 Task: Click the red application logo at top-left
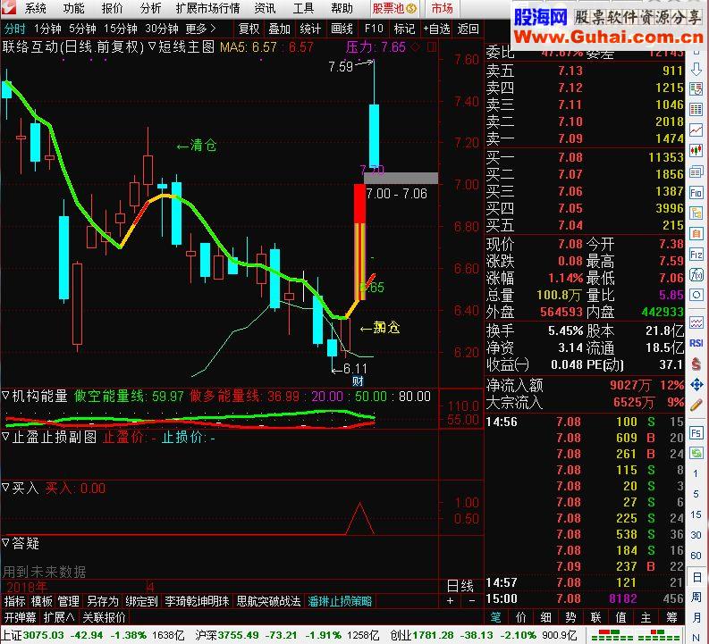pos(8,8)
